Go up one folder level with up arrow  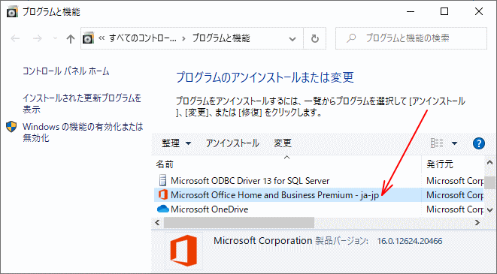[x=71, y=38]
